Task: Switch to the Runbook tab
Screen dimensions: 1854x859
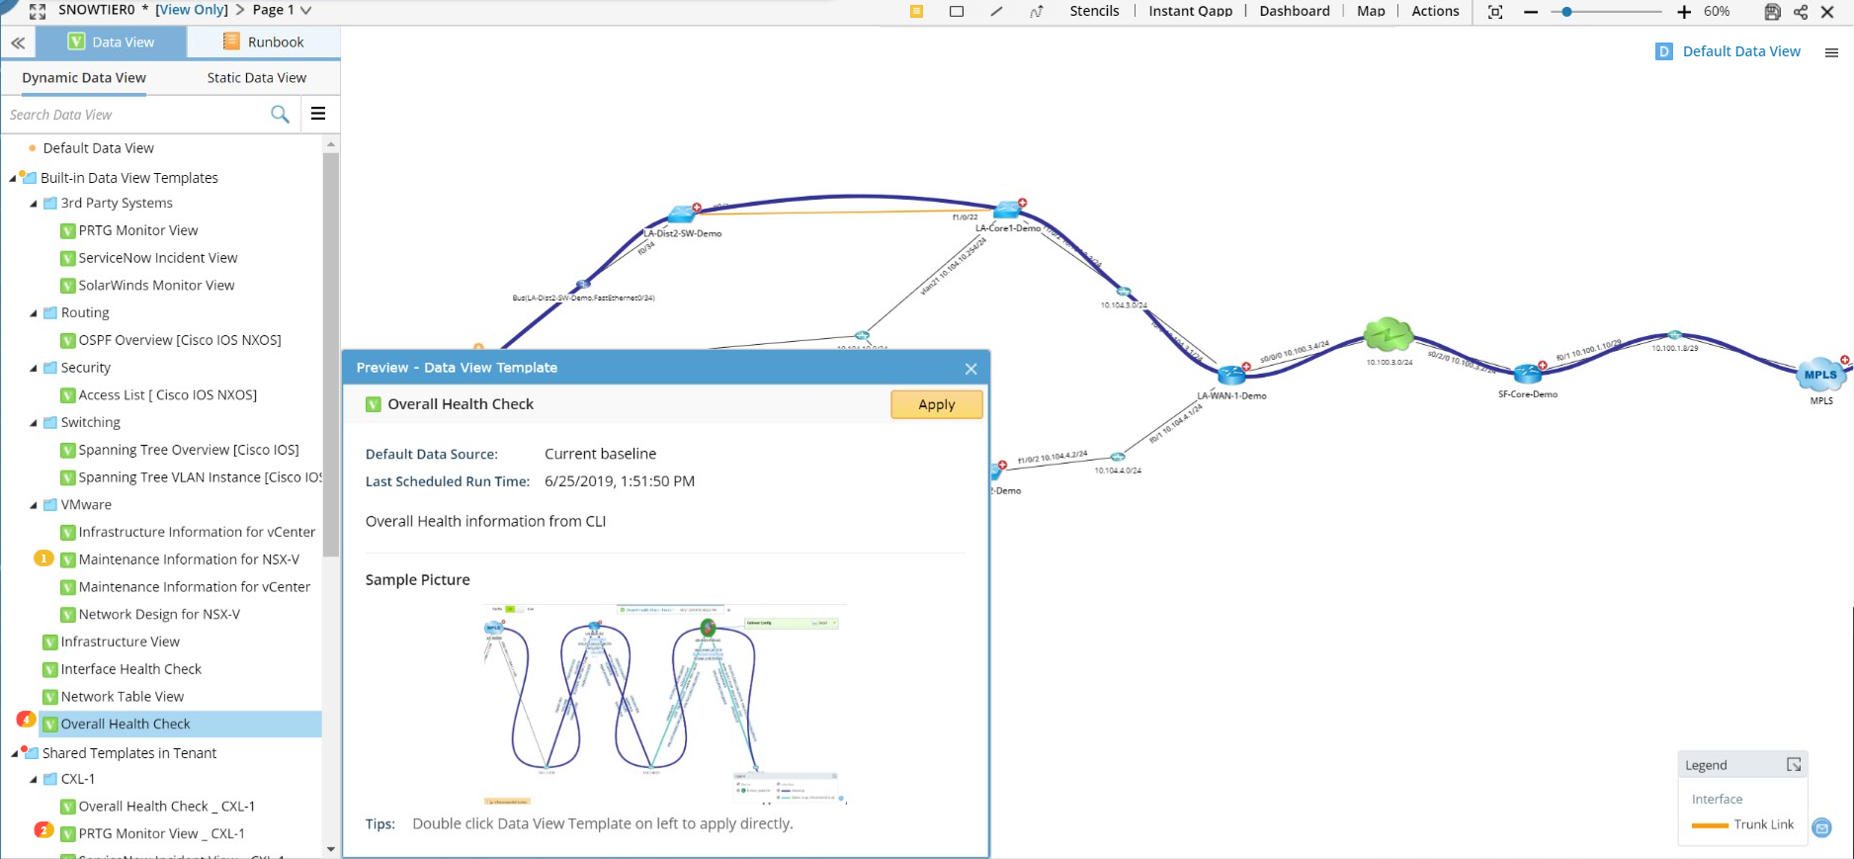Action: (x=263, y=43)
